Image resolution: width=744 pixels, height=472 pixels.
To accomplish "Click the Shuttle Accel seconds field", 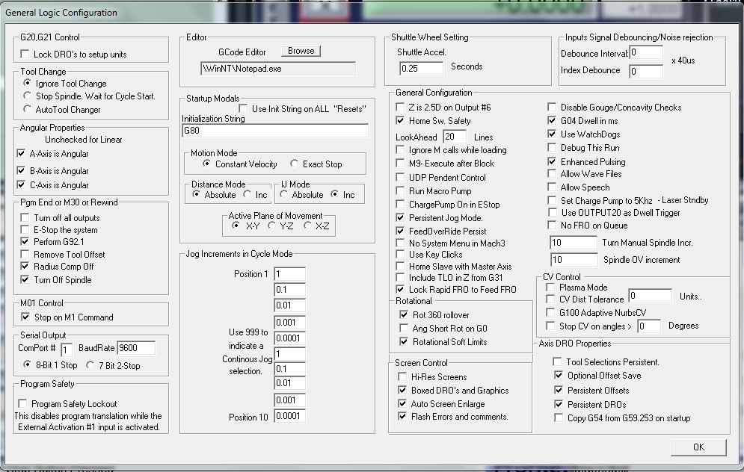I will click(x=420, y=68).
